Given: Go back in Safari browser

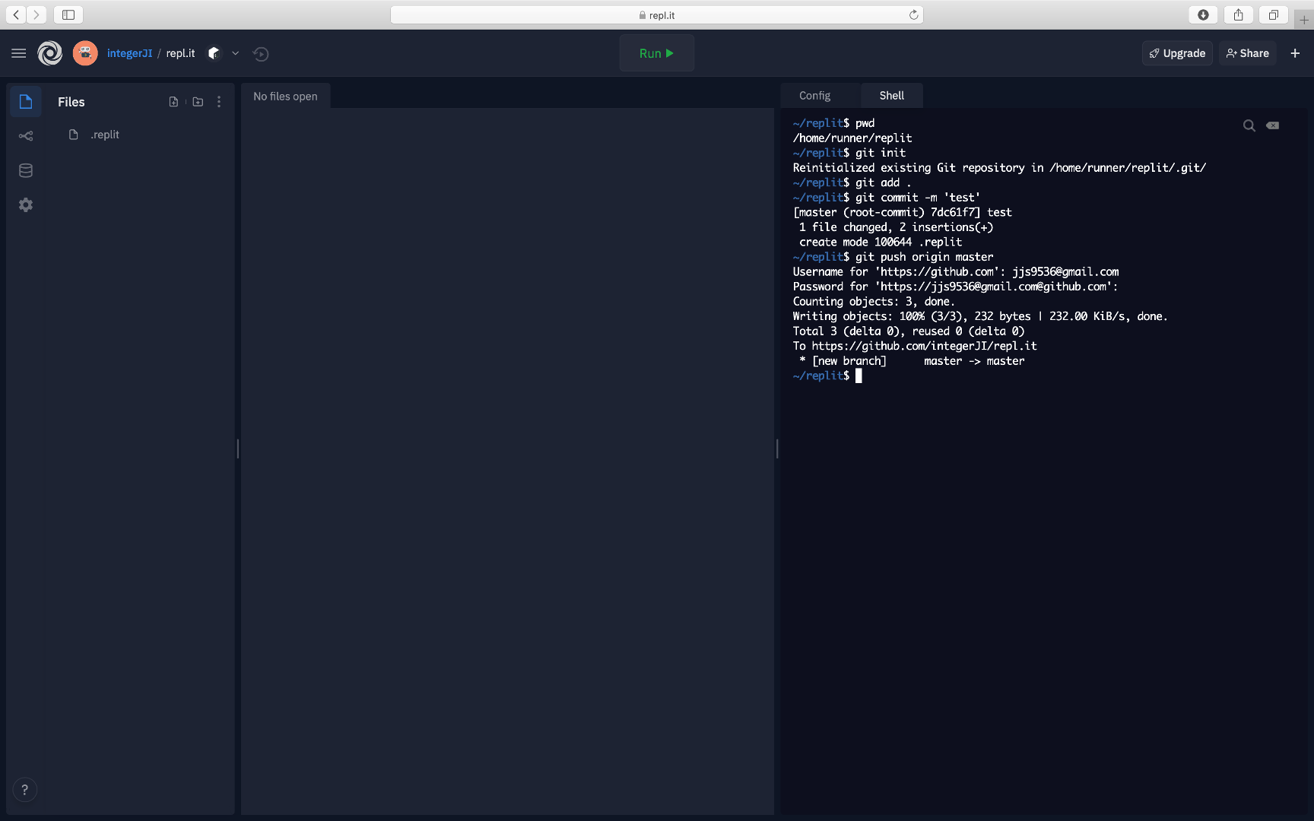Looking at the screenshot, I should (15, 14).
